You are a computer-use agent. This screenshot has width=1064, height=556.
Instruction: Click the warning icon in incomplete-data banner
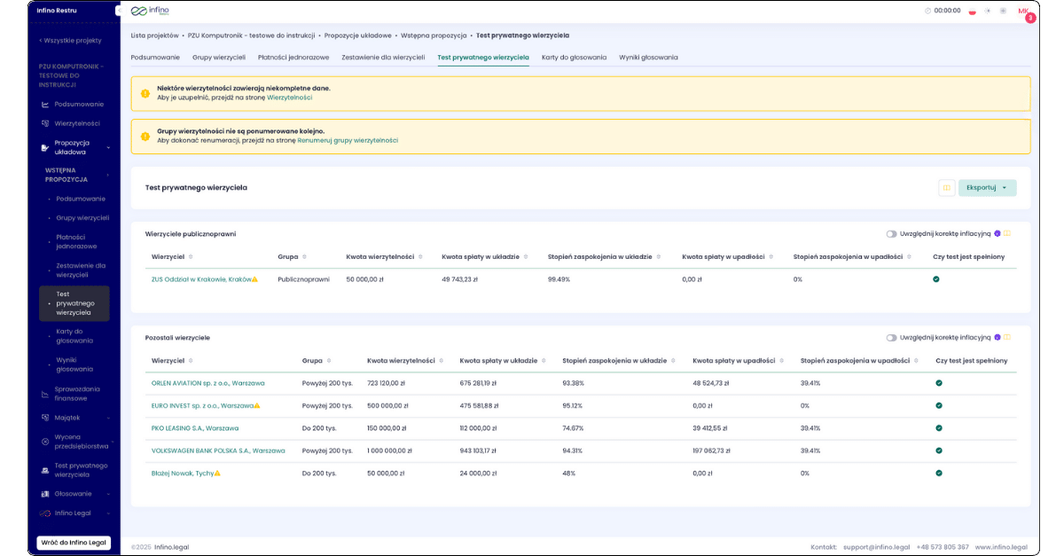click(145, 93)
